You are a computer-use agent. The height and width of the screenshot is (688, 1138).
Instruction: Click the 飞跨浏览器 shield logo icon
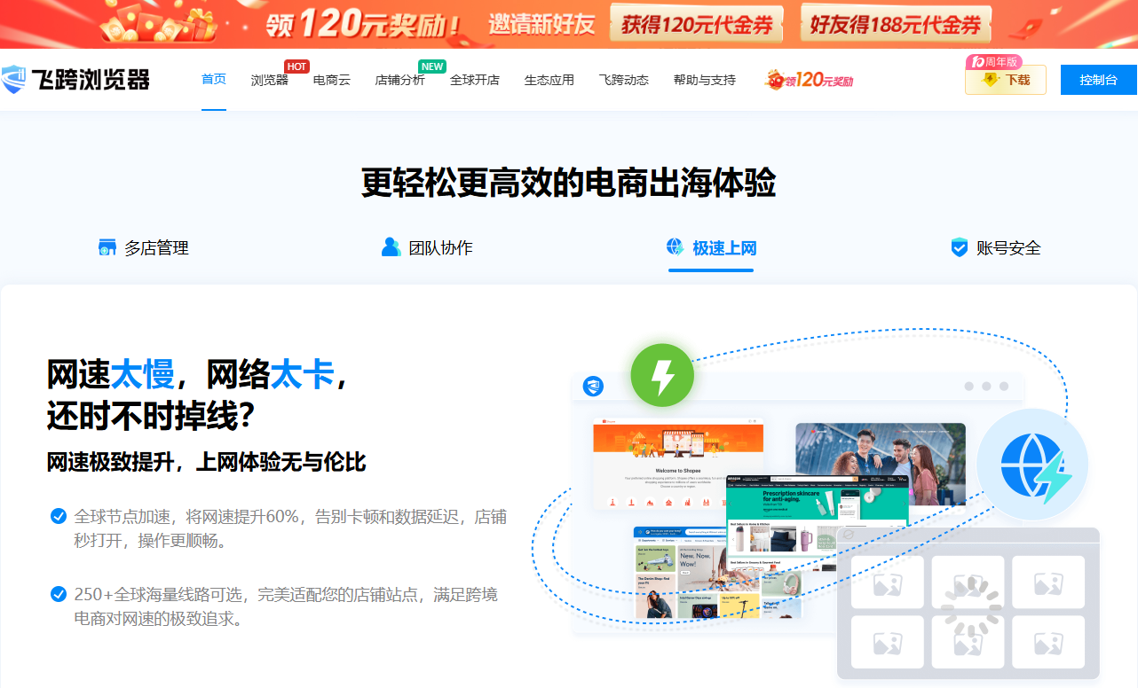(15, 80)
